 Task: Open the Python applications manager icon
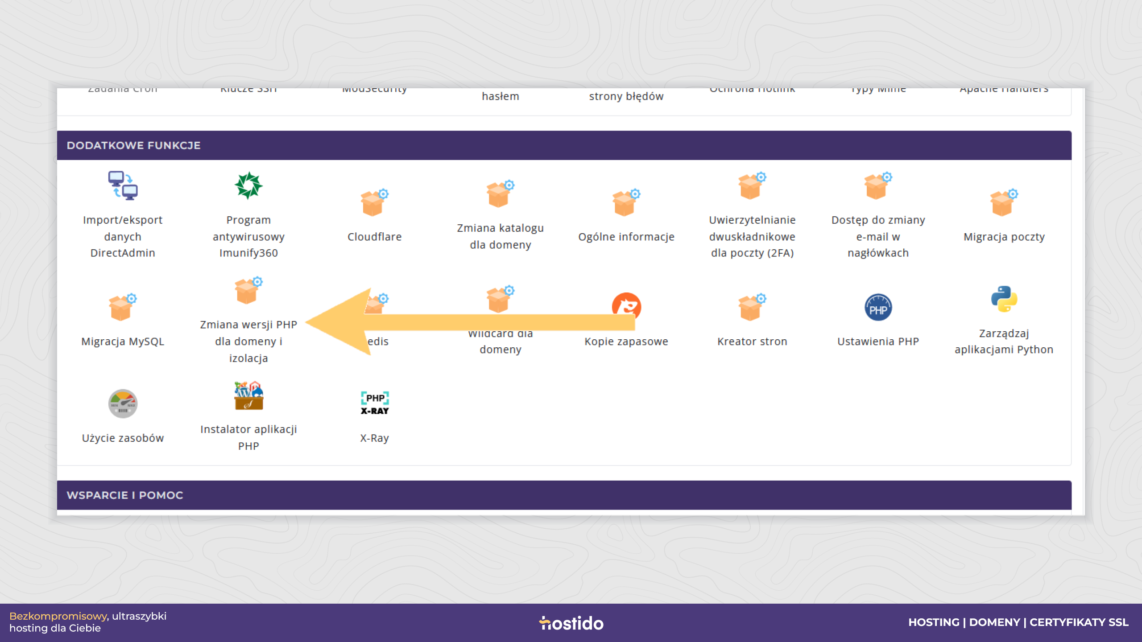point(1004,299)
